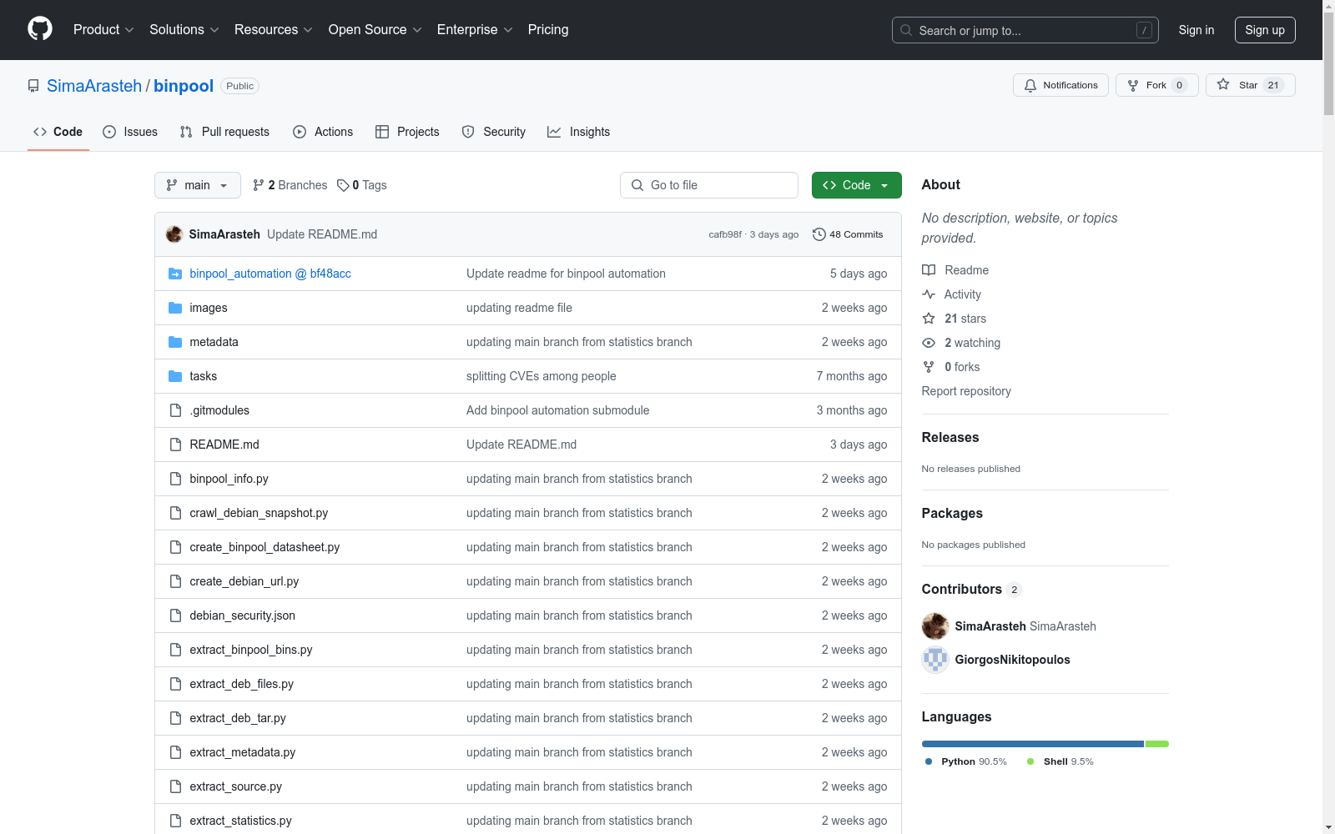
Task: Click the cafb98f commit hash
Action: pos(725,234)
